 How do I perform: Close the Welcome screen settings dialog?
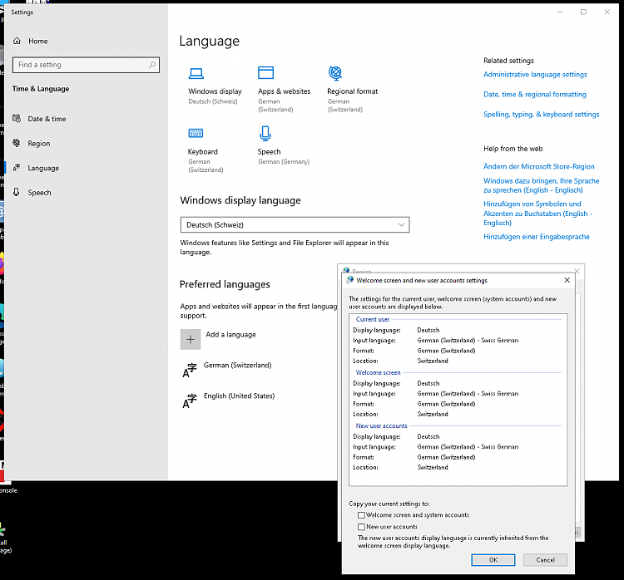567,280
